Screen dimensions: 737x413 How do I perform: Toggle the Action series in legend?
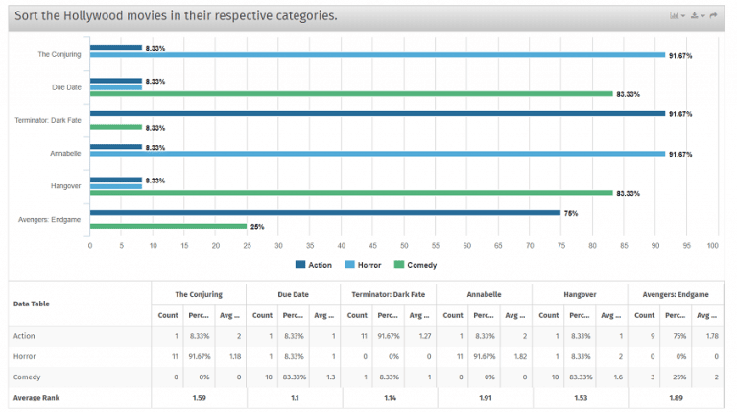click(x=314, y=265)
